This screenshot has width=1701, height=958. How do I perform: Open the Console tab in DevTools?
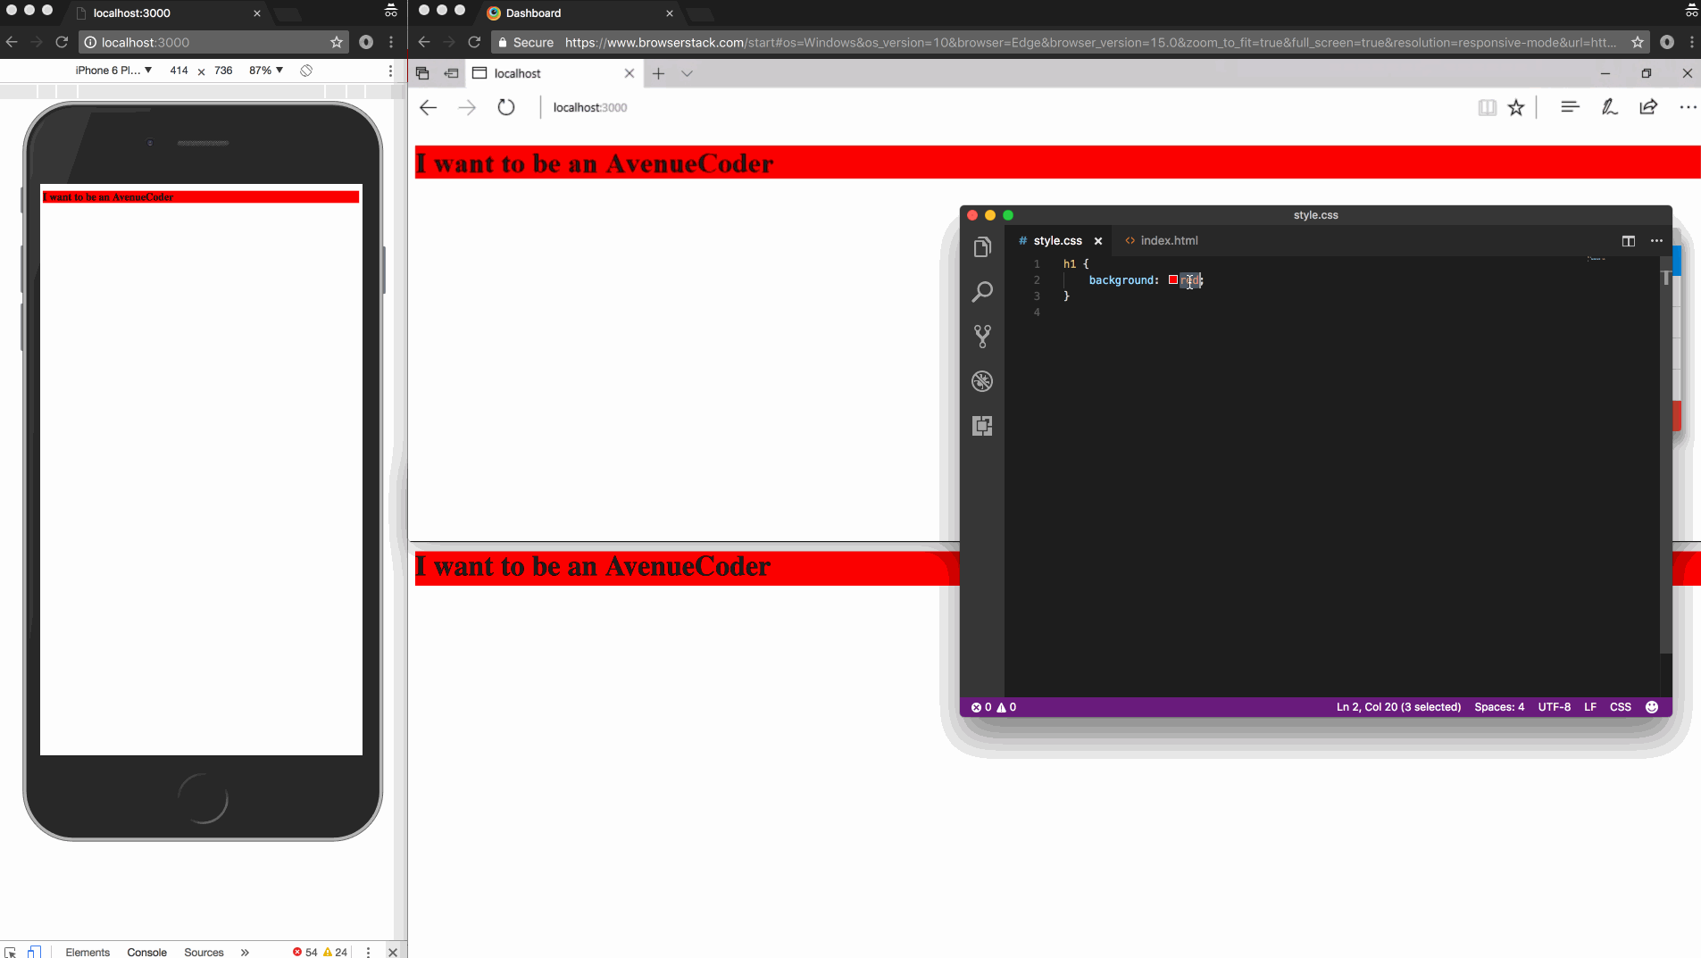[146, 952]
